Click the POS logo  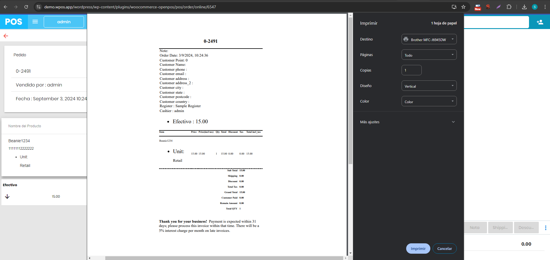14,22
